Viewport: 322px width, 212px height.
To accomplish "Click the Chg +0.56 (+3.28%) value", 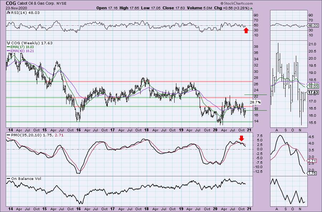I will (x=231, y=8).
